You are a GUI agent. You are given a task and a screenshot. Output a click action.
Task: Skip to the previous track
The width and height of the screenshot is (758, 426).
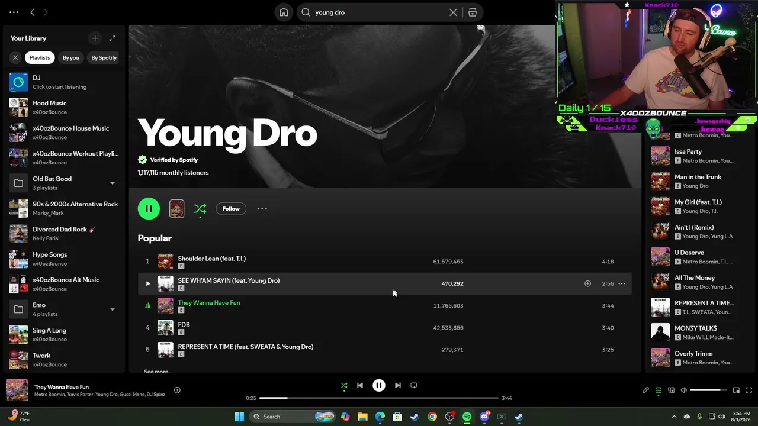pos(360,386)
